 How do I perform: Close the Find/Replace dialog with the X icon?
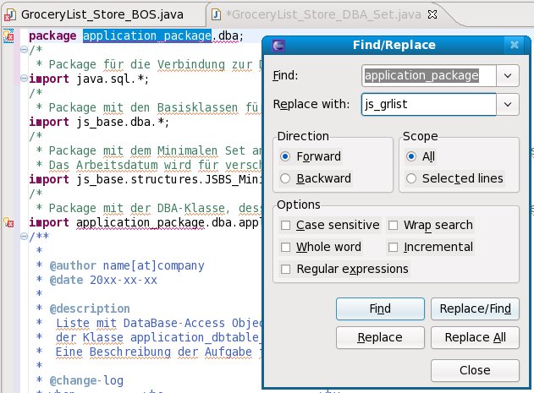514,45
